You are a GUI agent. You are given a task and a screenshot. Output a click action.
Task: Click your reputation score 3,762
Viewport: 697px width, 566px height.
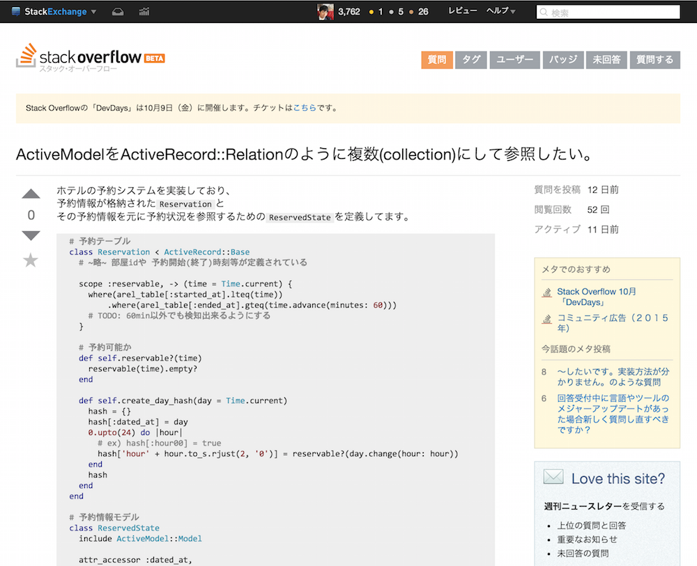coord(349,11)
